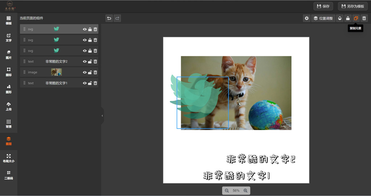Select the 非常酷的文字2 layer row
Screen dimensions: 371x196
coord(59,62)
